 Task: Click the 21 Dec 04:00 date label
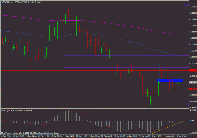(x=69, y=136)
